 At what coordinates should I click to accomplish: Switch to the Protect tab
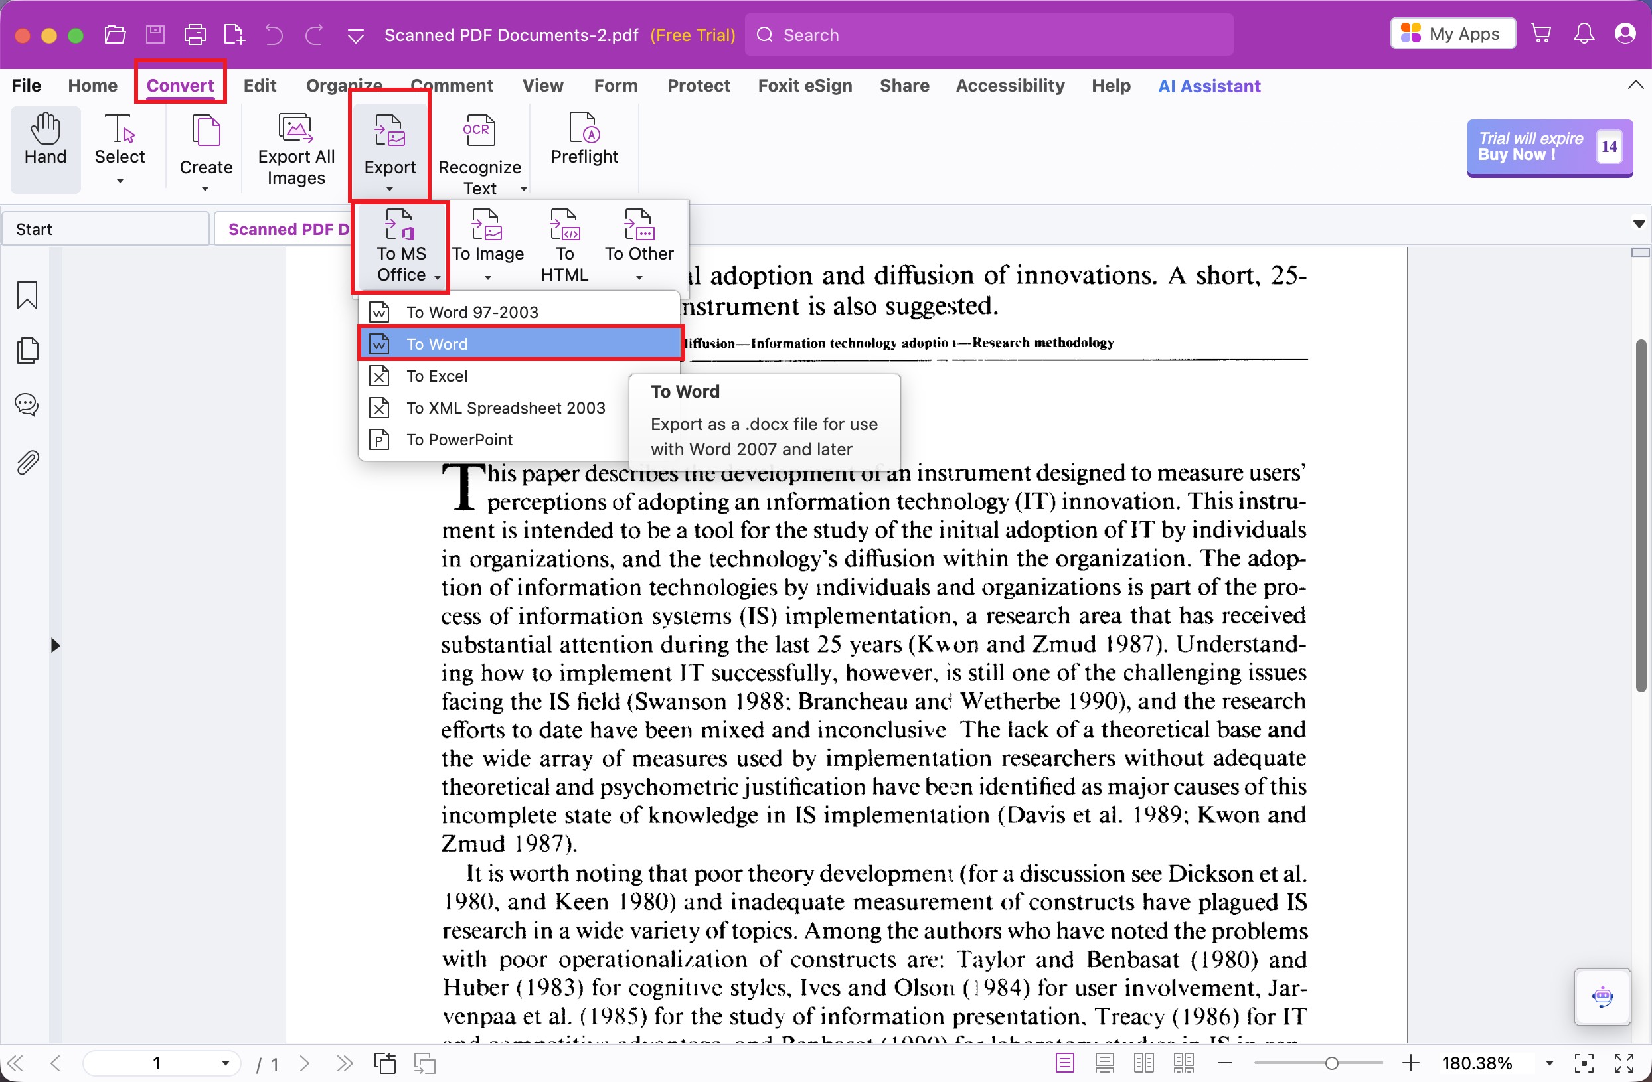[x=699, y=86]
